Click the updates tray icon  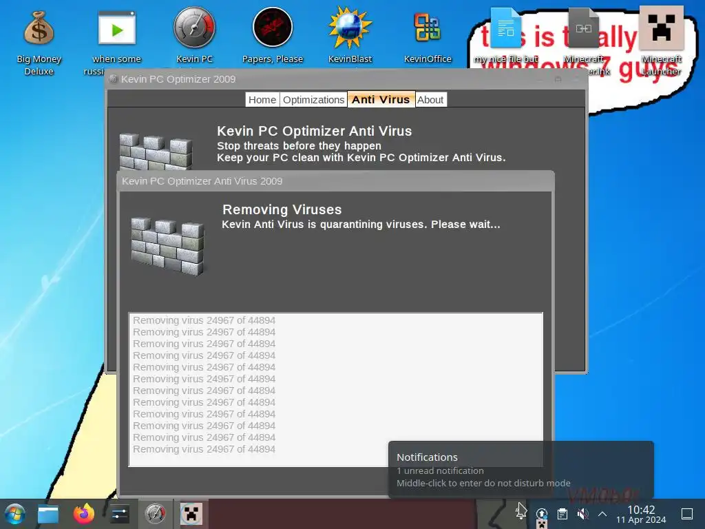coord(542,514)
